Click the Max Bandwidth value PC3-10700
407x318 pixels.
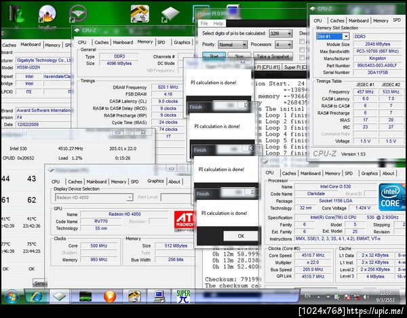click(377, 51)
